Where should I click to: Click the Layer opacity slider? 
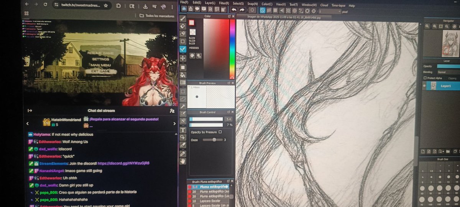pyautogui.click(x=448, y=66)
